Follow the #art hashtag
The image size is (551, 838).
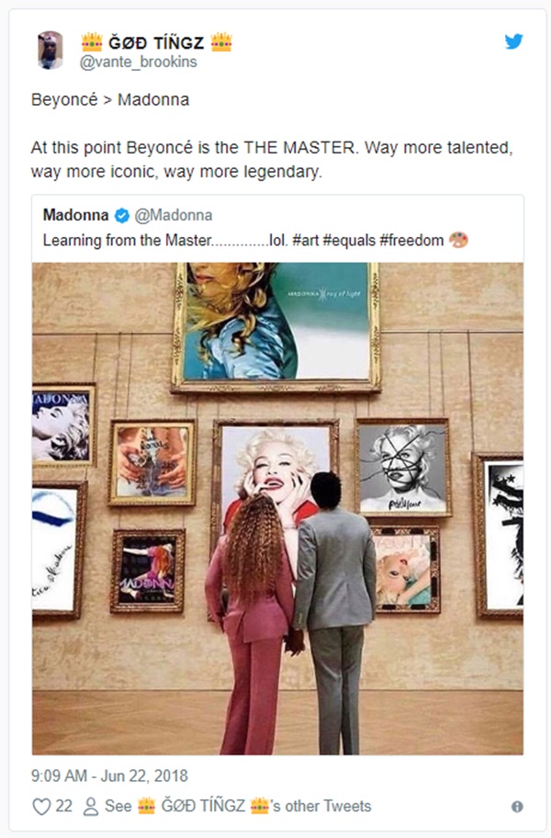pyautogui.click(x=306, y=241)
